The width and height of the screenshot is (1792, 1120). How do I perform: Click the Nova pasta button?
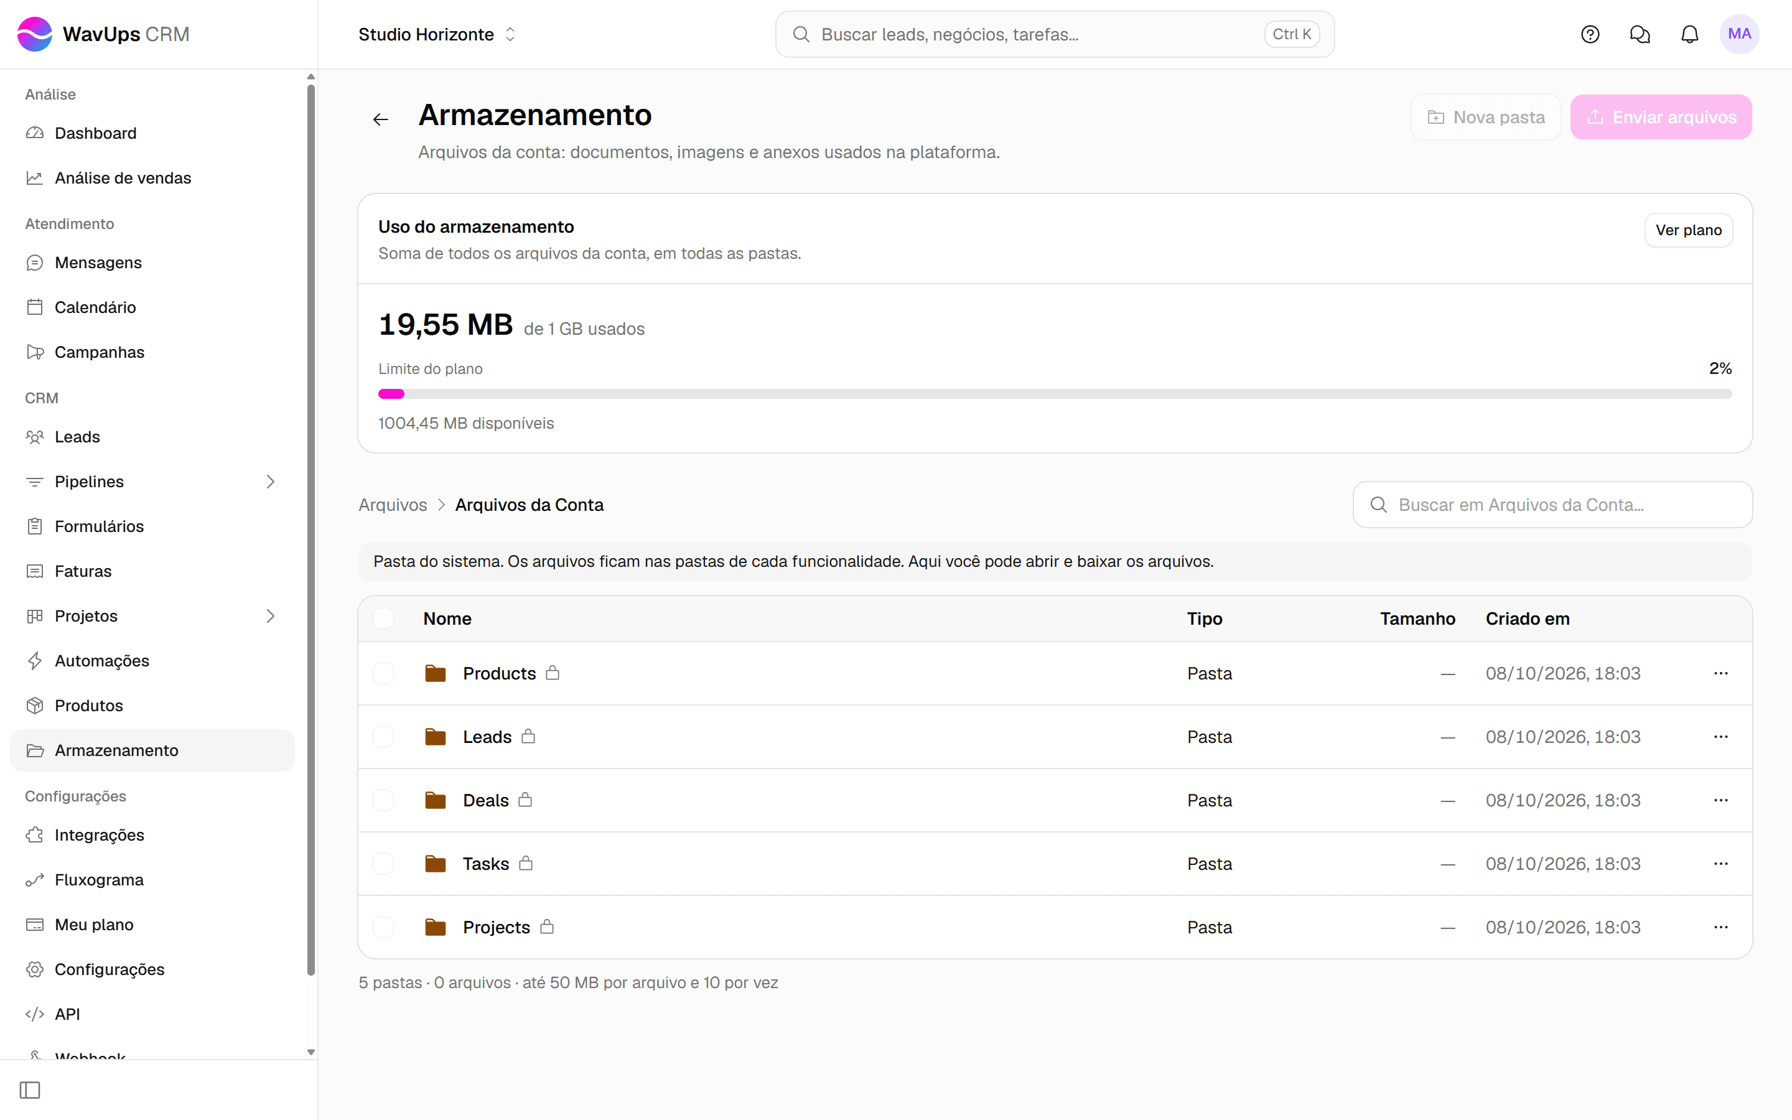coord(1485,117)
